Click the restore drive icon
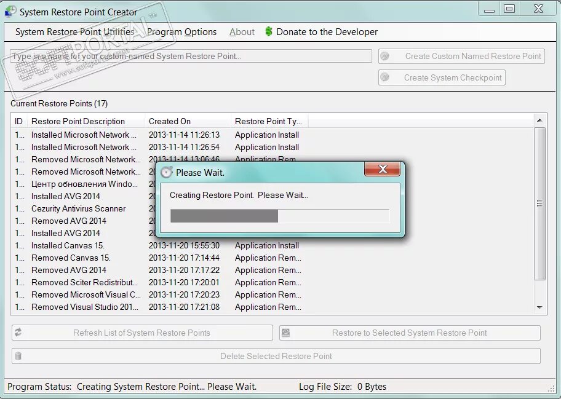561x399 pixels. 285,333
